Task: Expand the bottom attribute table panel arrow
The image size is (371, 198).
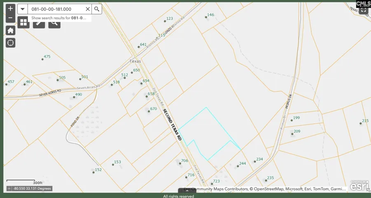Action: coord(187,191)
